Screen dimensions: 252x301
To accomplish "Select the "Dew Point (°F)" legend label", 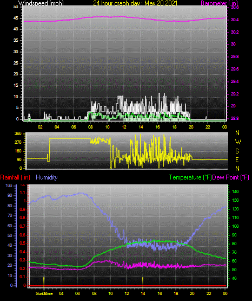I will (231, 177).
